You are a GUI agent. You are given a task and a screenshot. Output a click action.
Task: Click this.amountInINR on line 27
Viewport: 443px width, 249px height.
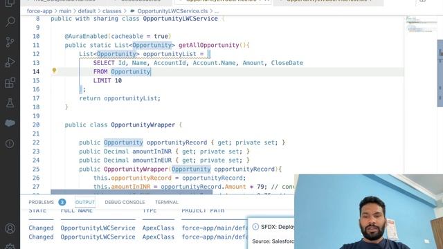tap(122, 187)
